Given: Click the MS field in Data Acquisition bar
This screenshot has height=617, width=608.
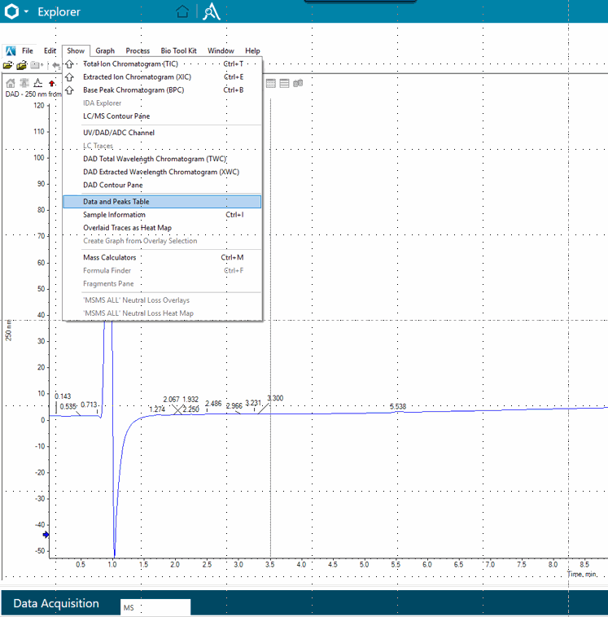Looking at the screenshot, I should pos(155,607).
